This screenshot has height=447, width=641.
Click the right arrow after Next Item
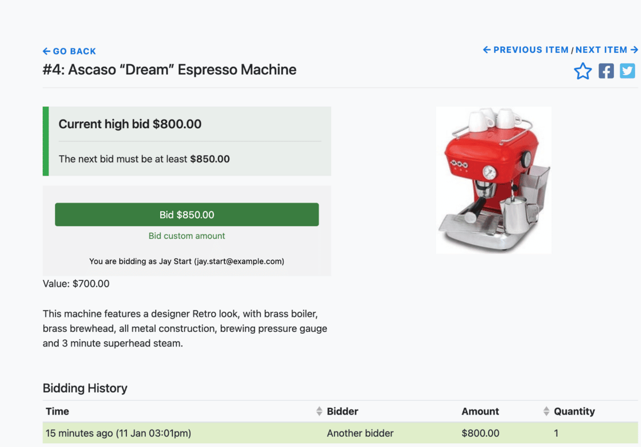634,50
